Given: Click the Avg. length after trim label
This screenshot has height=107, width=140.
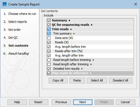Looking at the screenshot, I should click(x=69, y=55).
